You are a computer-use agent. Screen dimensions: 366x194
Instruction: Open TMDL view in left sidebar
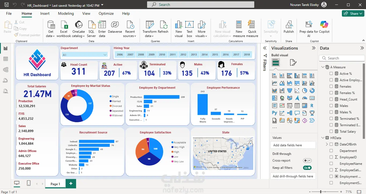pyautogui.click(x=6, y=91)
